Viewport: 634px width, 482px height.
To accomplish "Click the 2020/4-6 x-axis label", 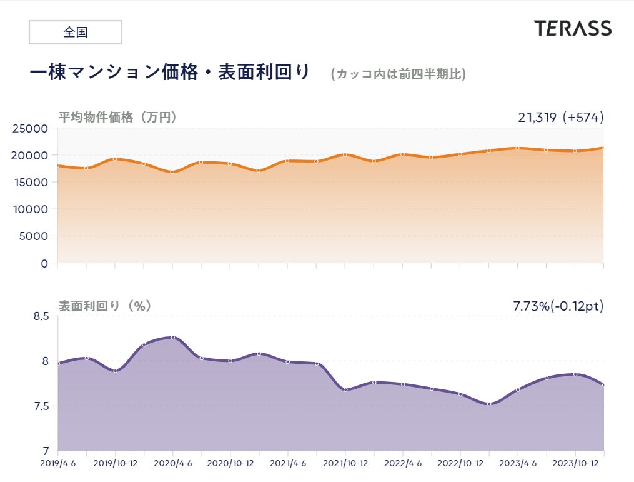I will 172,463.
